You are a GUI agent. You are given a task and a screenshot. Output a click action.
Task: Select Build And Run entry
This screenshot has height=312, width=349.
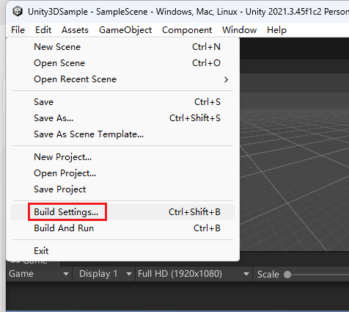pyautogui.click(x=122, y=228)
